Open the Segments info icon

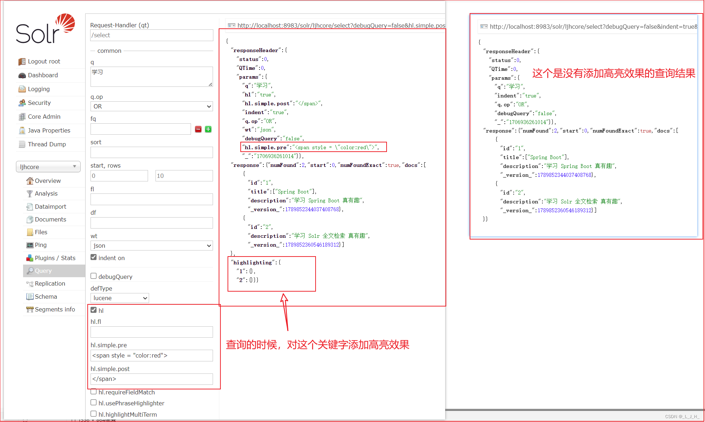[x=30, y=310]
